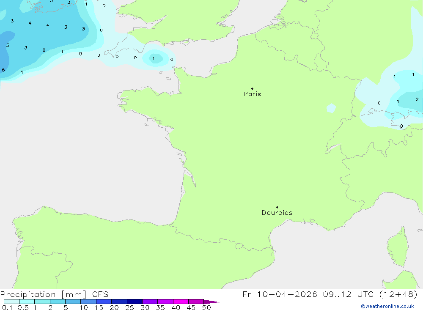
Task: Click the date '10-04-2026' text
Action: click(x=287, y=294)
